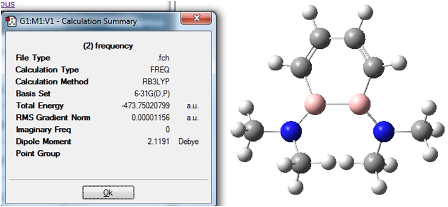The height and width of the screenshot is (207, 448).
Task: Click the right blue nitrogen atom
Action: pos(384,131)
